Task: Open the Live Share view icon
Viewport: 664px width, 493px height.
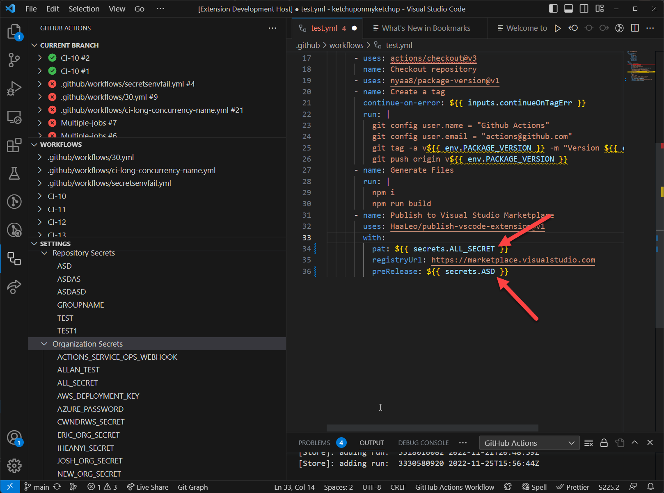Action: pyautogui.click(x=14, y=287)
